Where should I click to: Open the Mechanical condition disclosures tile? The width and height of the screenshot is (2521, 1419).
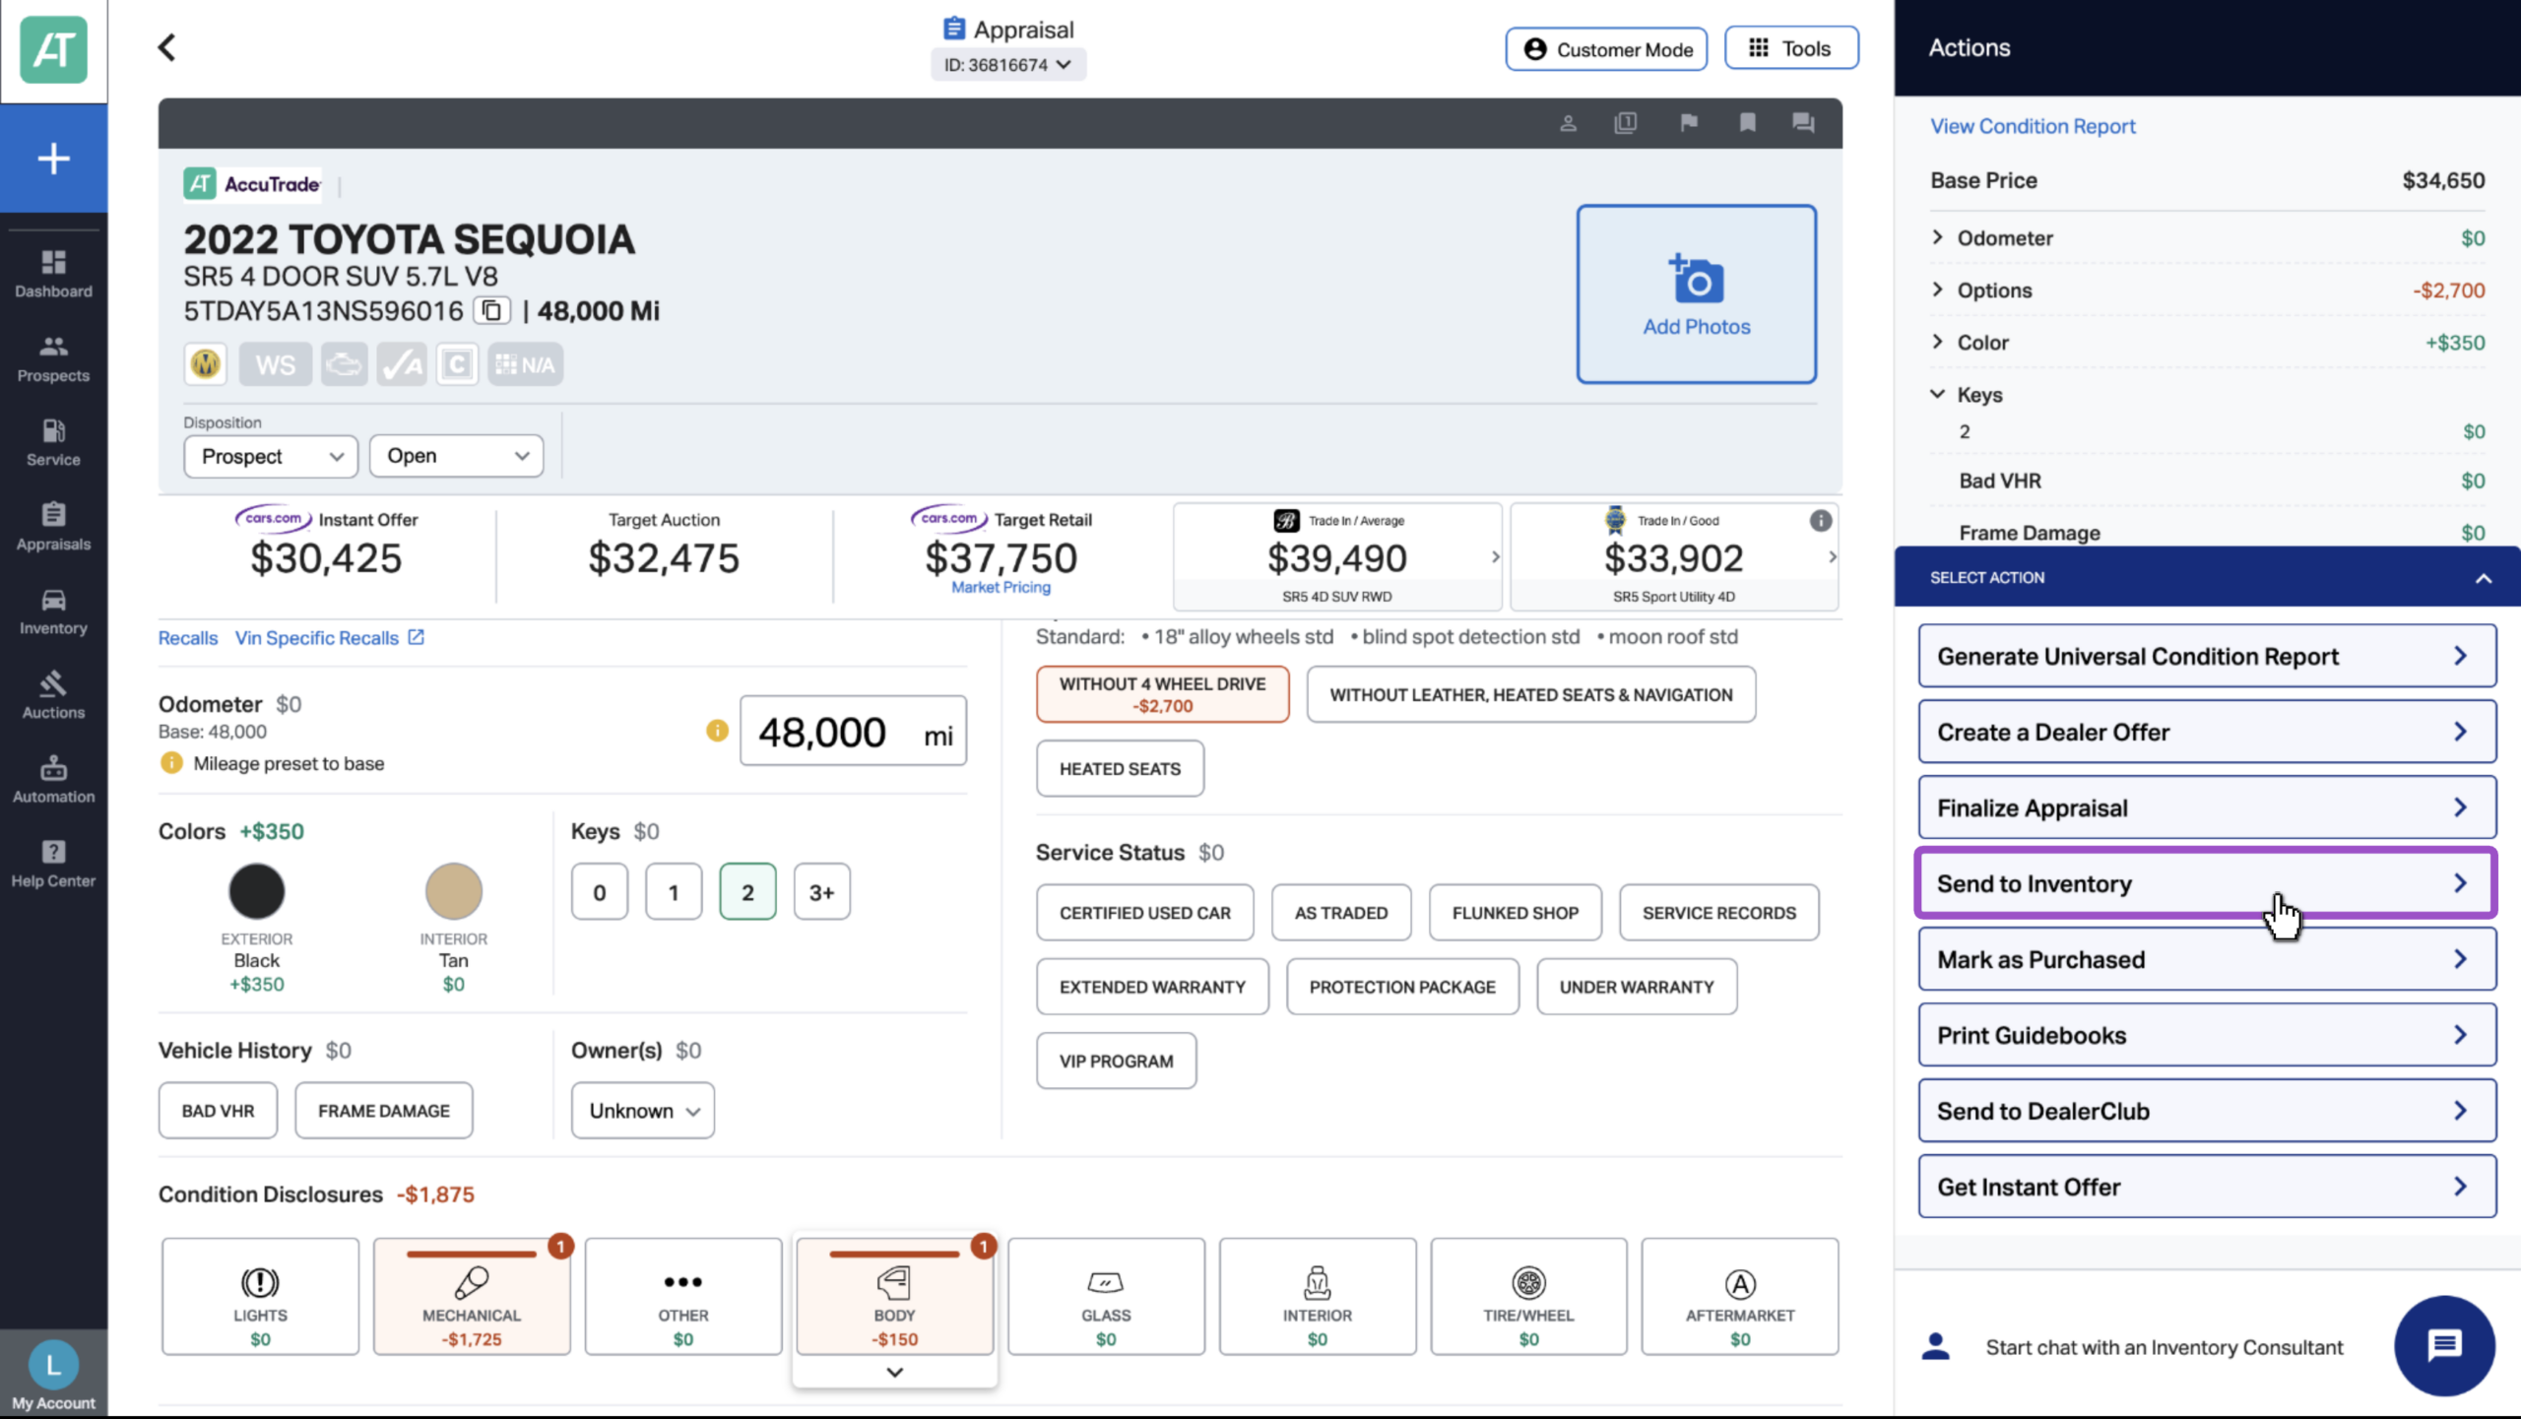pyautogui.click(x=472, y=1297)
